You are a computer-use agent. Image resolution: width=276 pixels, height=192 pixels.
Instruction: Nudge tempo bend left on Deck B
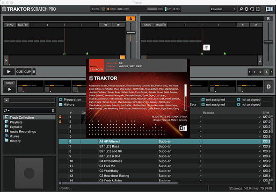pos(243,25)
